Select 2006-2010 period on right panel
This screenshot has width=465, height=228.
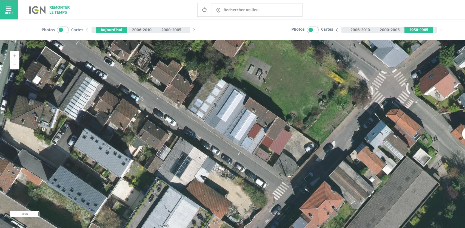[x=360, y=30]
